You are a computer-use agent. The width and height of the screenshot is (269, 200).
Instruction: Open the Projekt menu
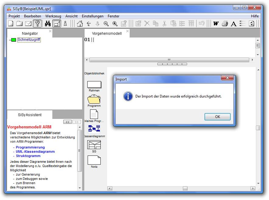tap(14, 16)
